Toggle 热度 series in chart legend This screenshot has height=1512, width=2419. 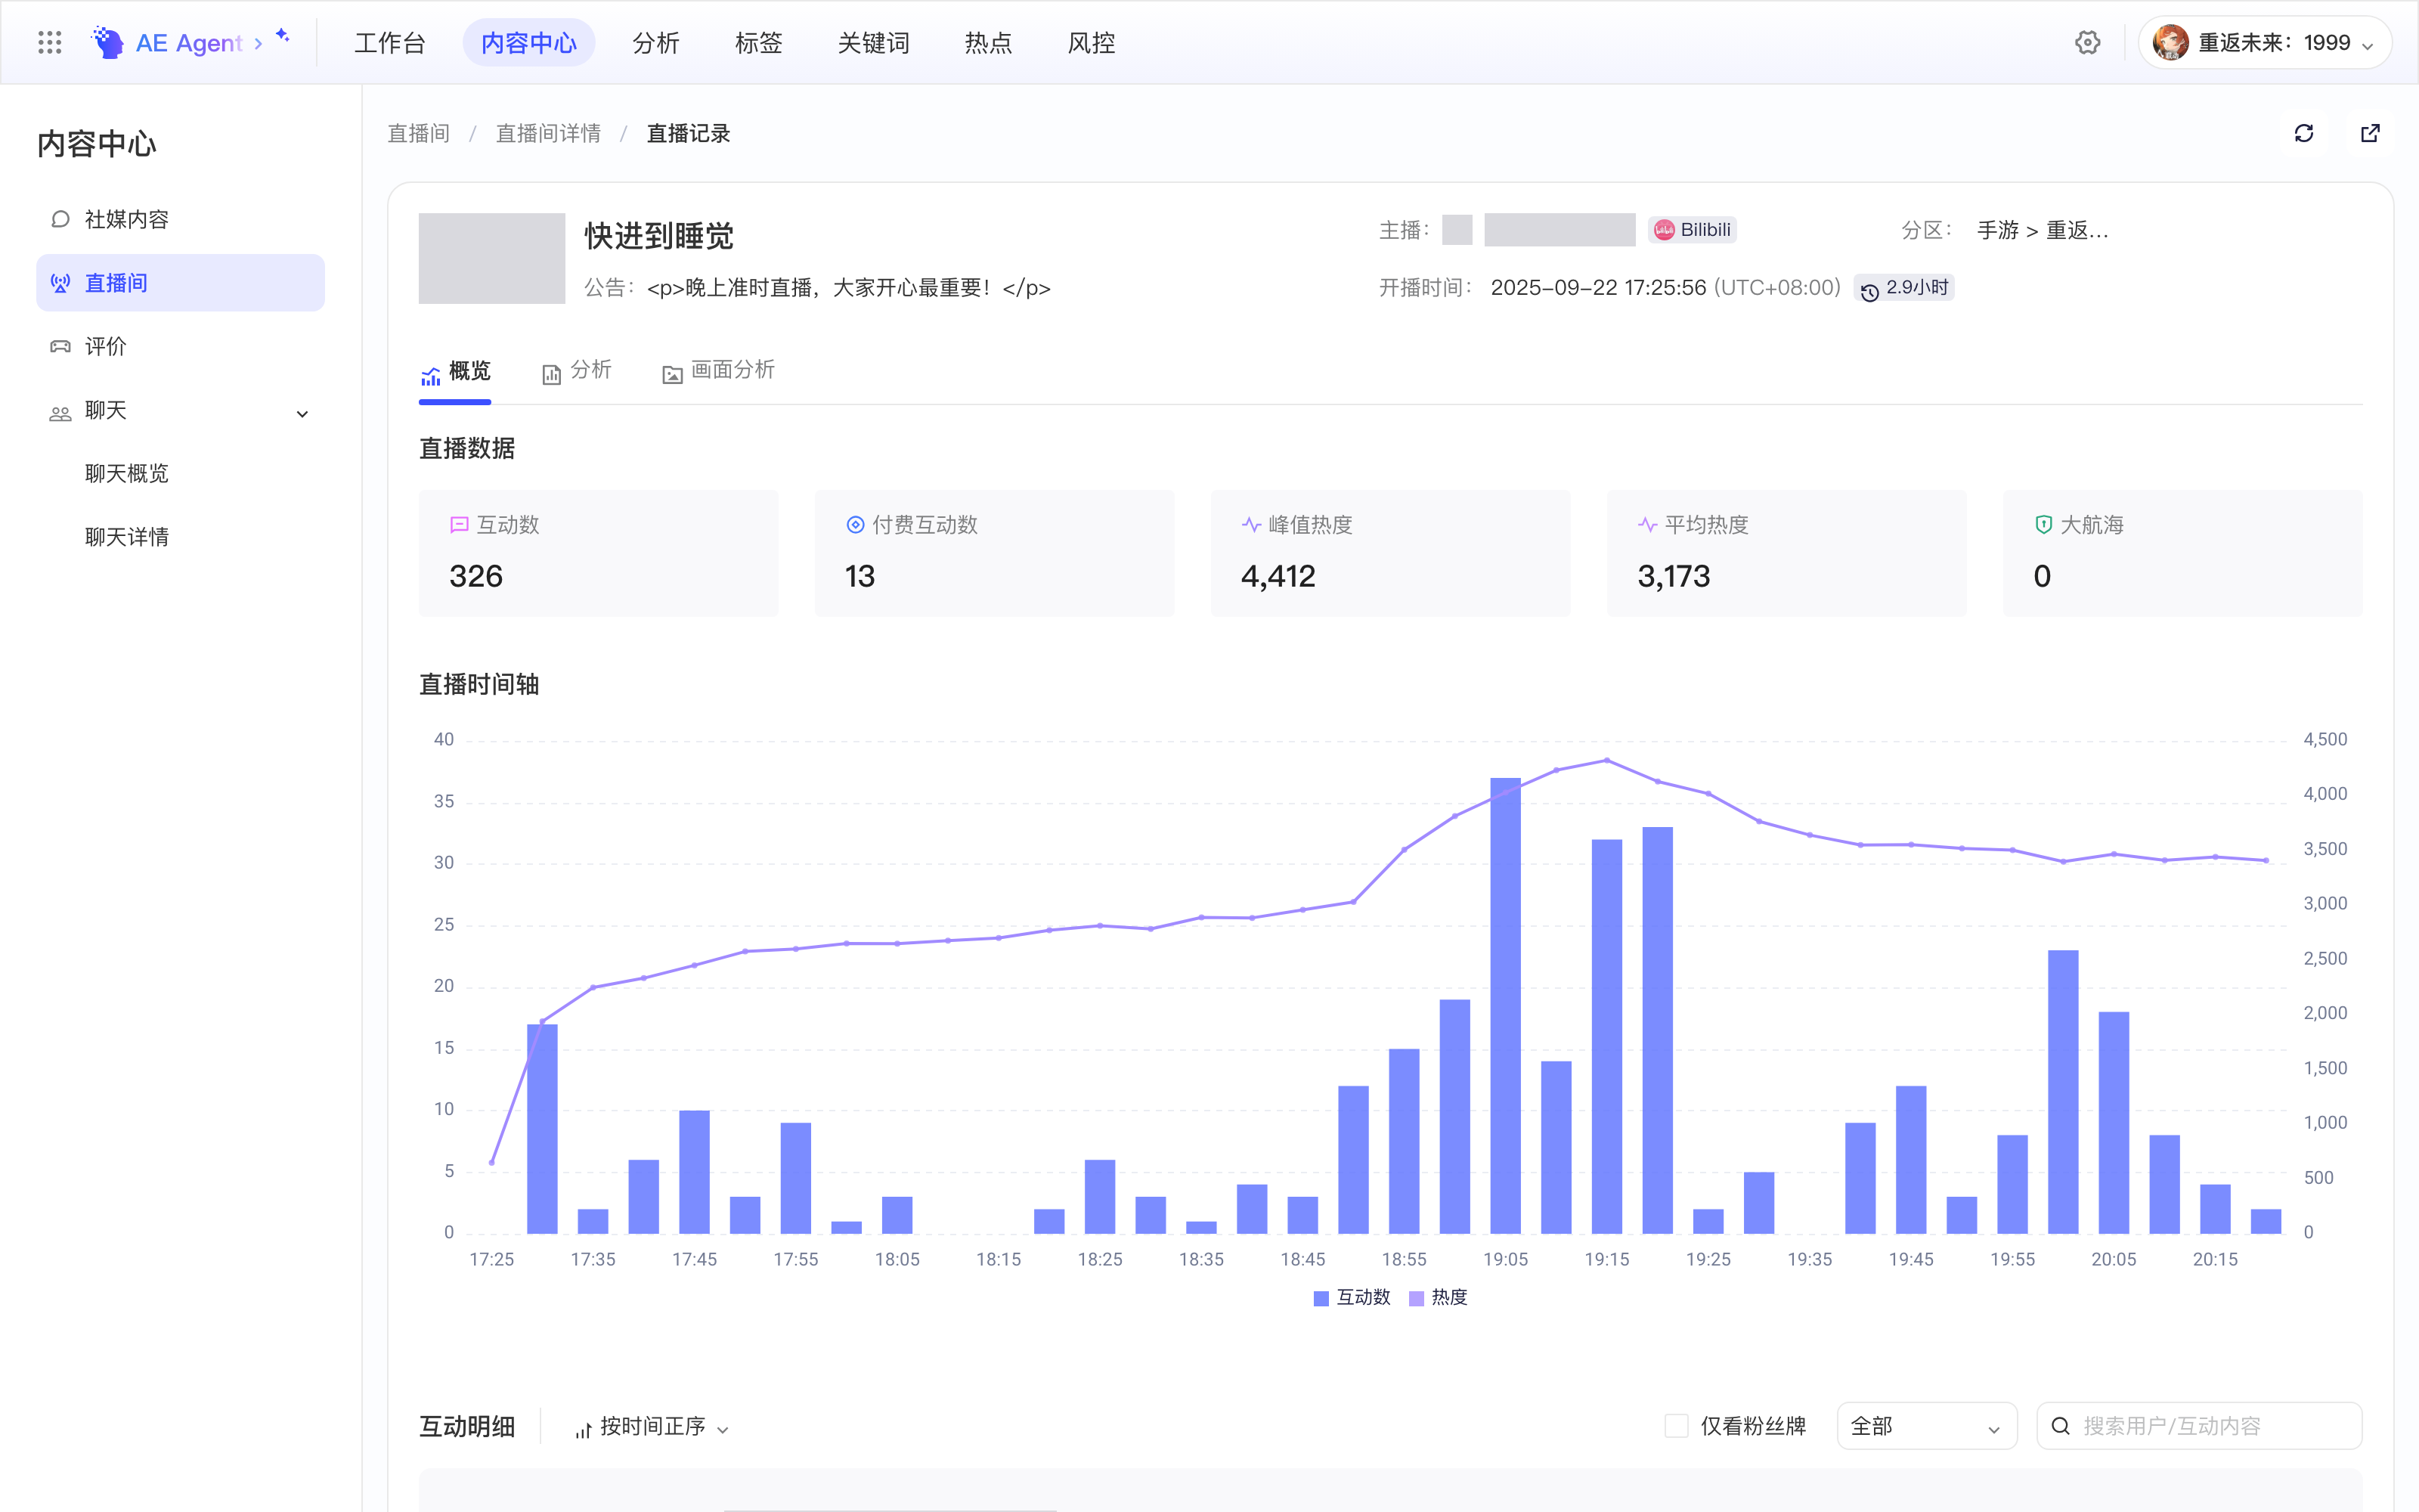coord(1439,1297)
